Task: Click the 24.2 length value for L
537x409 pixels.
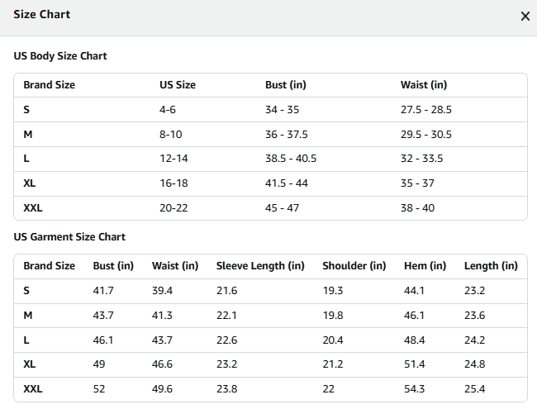Action: click(475, 340)
